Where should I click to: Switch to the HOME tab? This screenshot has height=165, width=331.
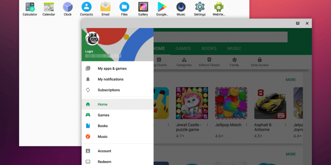[159, 48]
